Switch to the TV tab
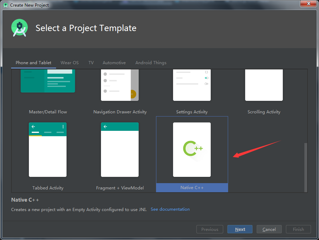The height and width of the screenshot is (240, 319). pos(91,63)
